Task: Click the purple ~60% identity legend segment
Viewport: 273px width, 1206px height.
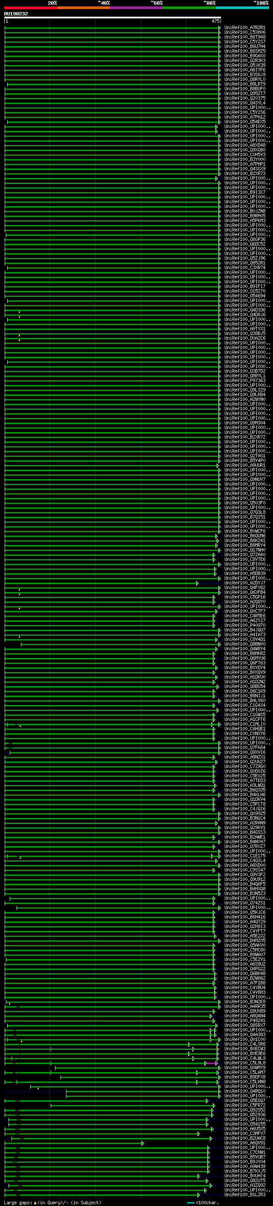Action: tap(136, 8)
